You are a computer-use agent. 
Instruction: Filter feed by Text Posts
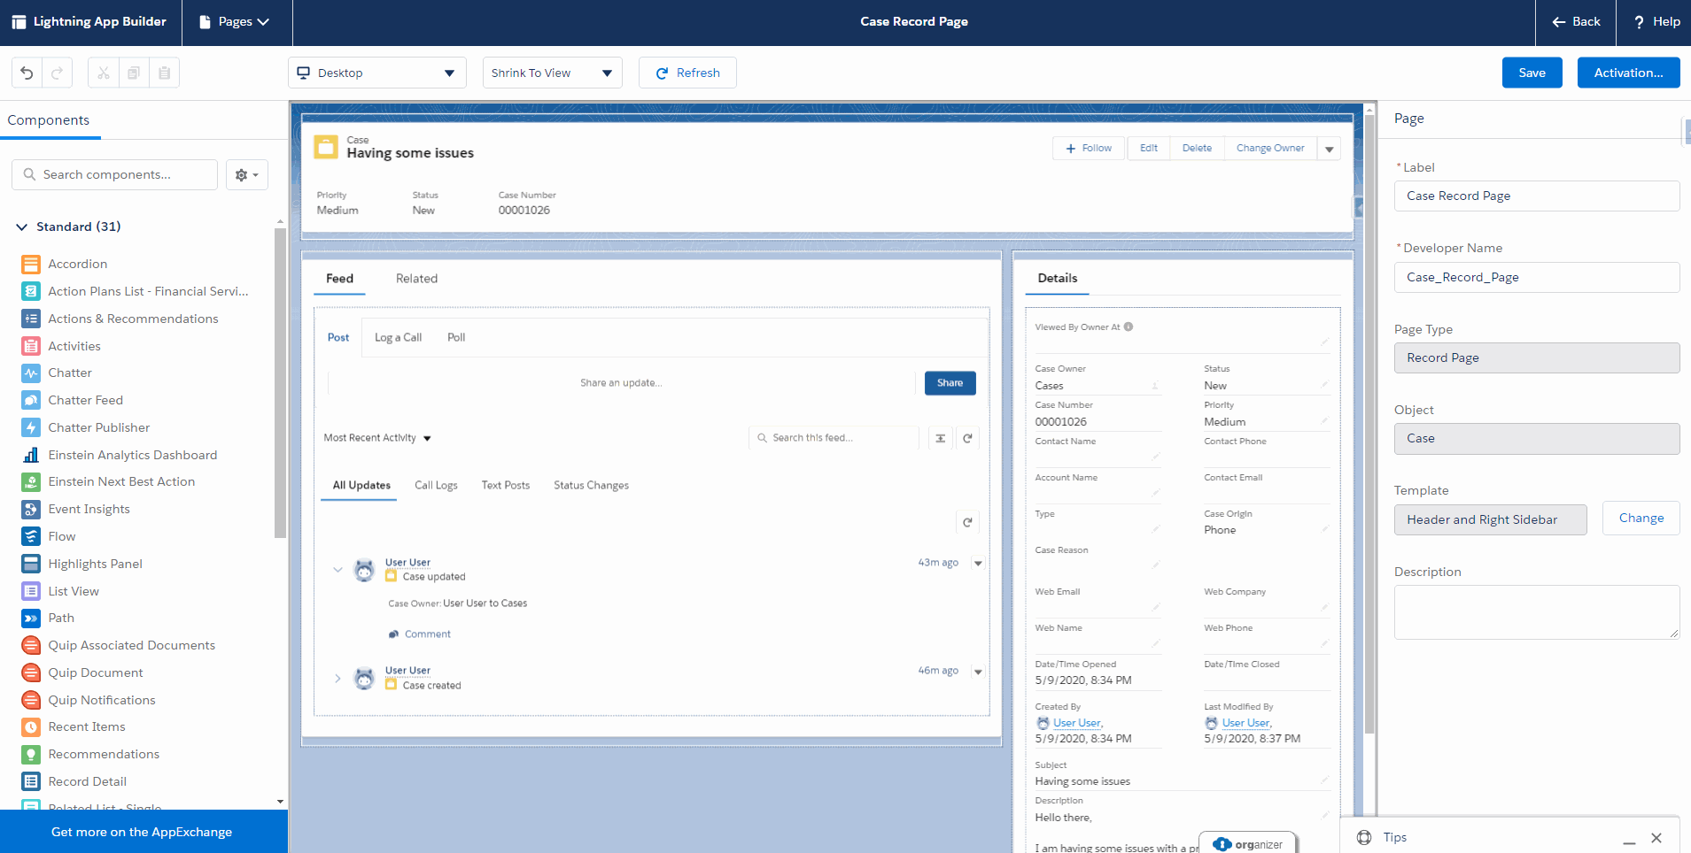tap(506, 485)
